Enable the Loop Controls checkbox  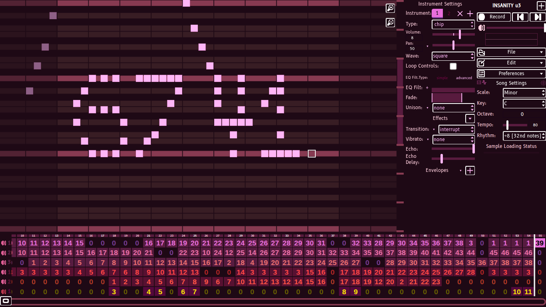pos(453,66)
